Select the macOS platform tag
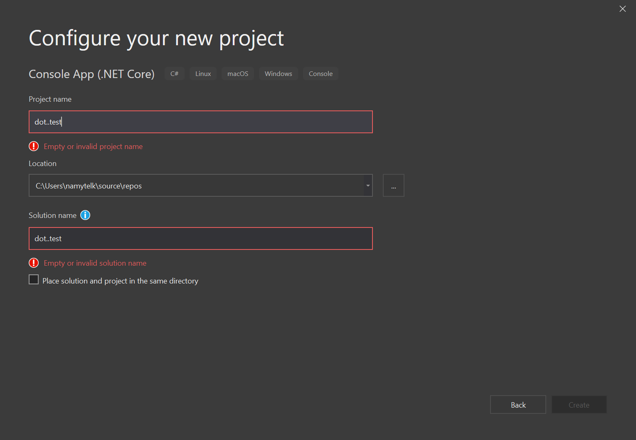This screenshot has width=636, height=440. 237,73
